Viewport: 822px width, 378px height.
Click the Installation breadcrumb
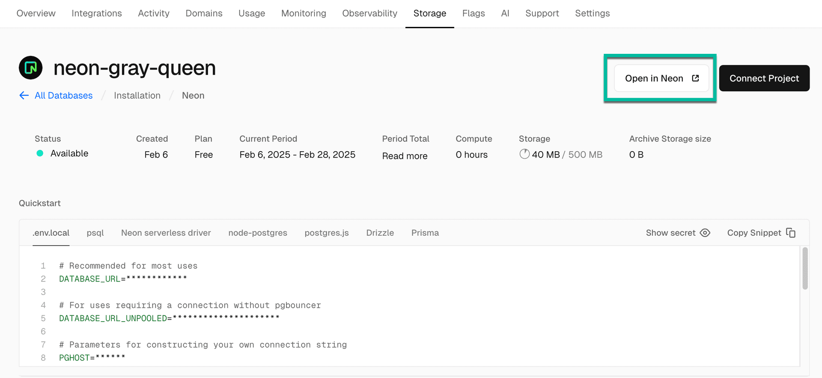(137, 95)
